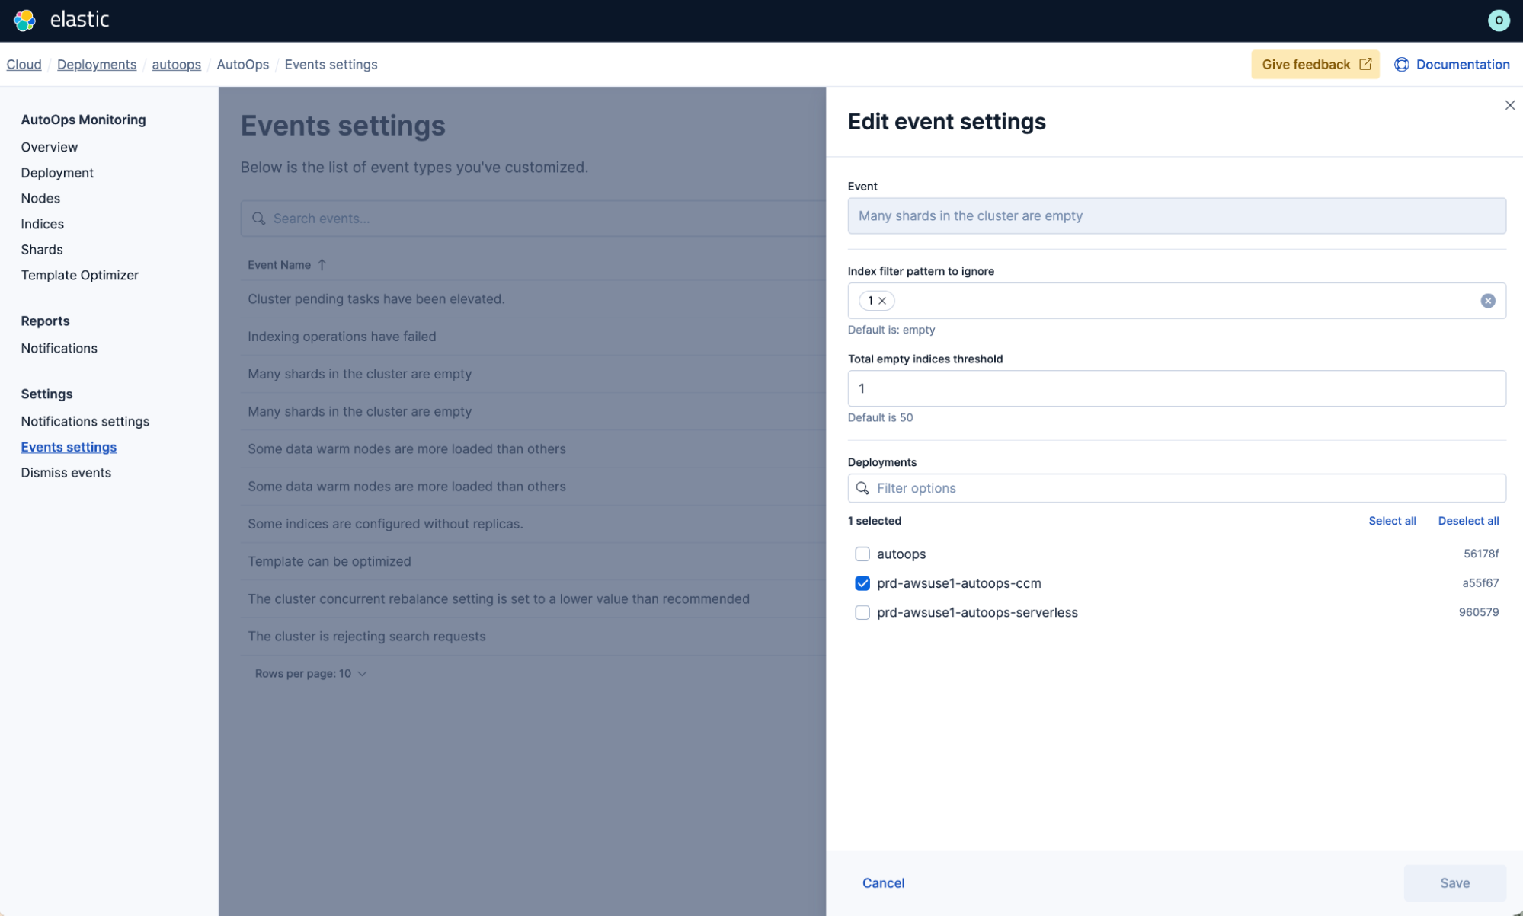Viewport: 1523px width, 916px height.
Task: Open the Documentation link
Action: [1462, 65]
